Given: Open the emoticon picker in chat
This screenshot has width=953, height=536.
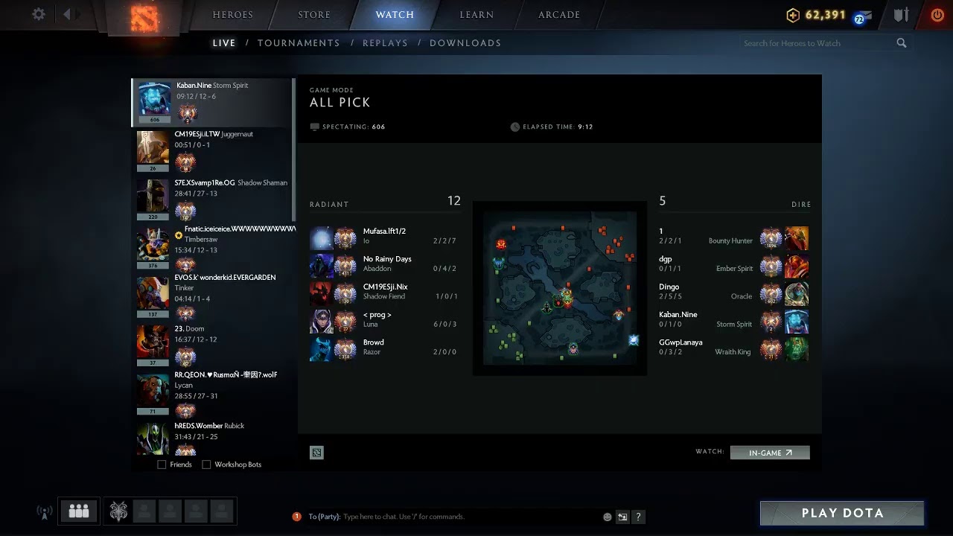Looking at the screenshot, I should 608,517.
